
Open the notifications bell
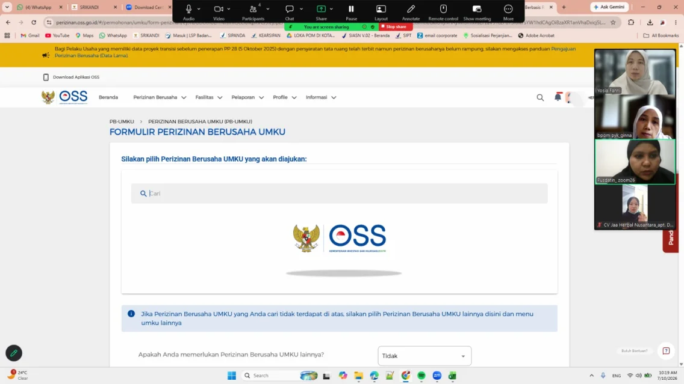[x=558, y=97]
